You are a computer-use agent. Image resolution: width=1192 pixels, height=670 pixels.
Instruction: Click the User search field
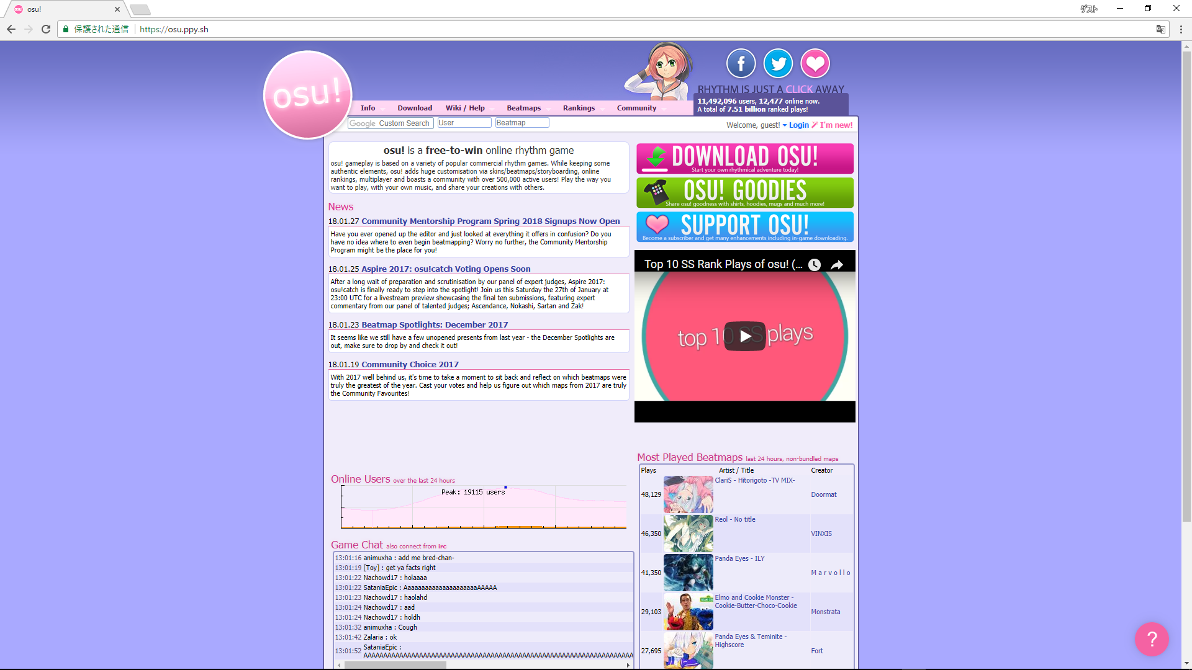pos(464,123)
